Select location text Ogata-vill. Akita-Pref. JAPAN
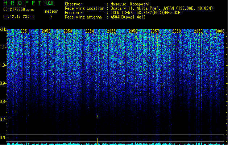Screen dimensions: 228x145 [x=143, y=8]
